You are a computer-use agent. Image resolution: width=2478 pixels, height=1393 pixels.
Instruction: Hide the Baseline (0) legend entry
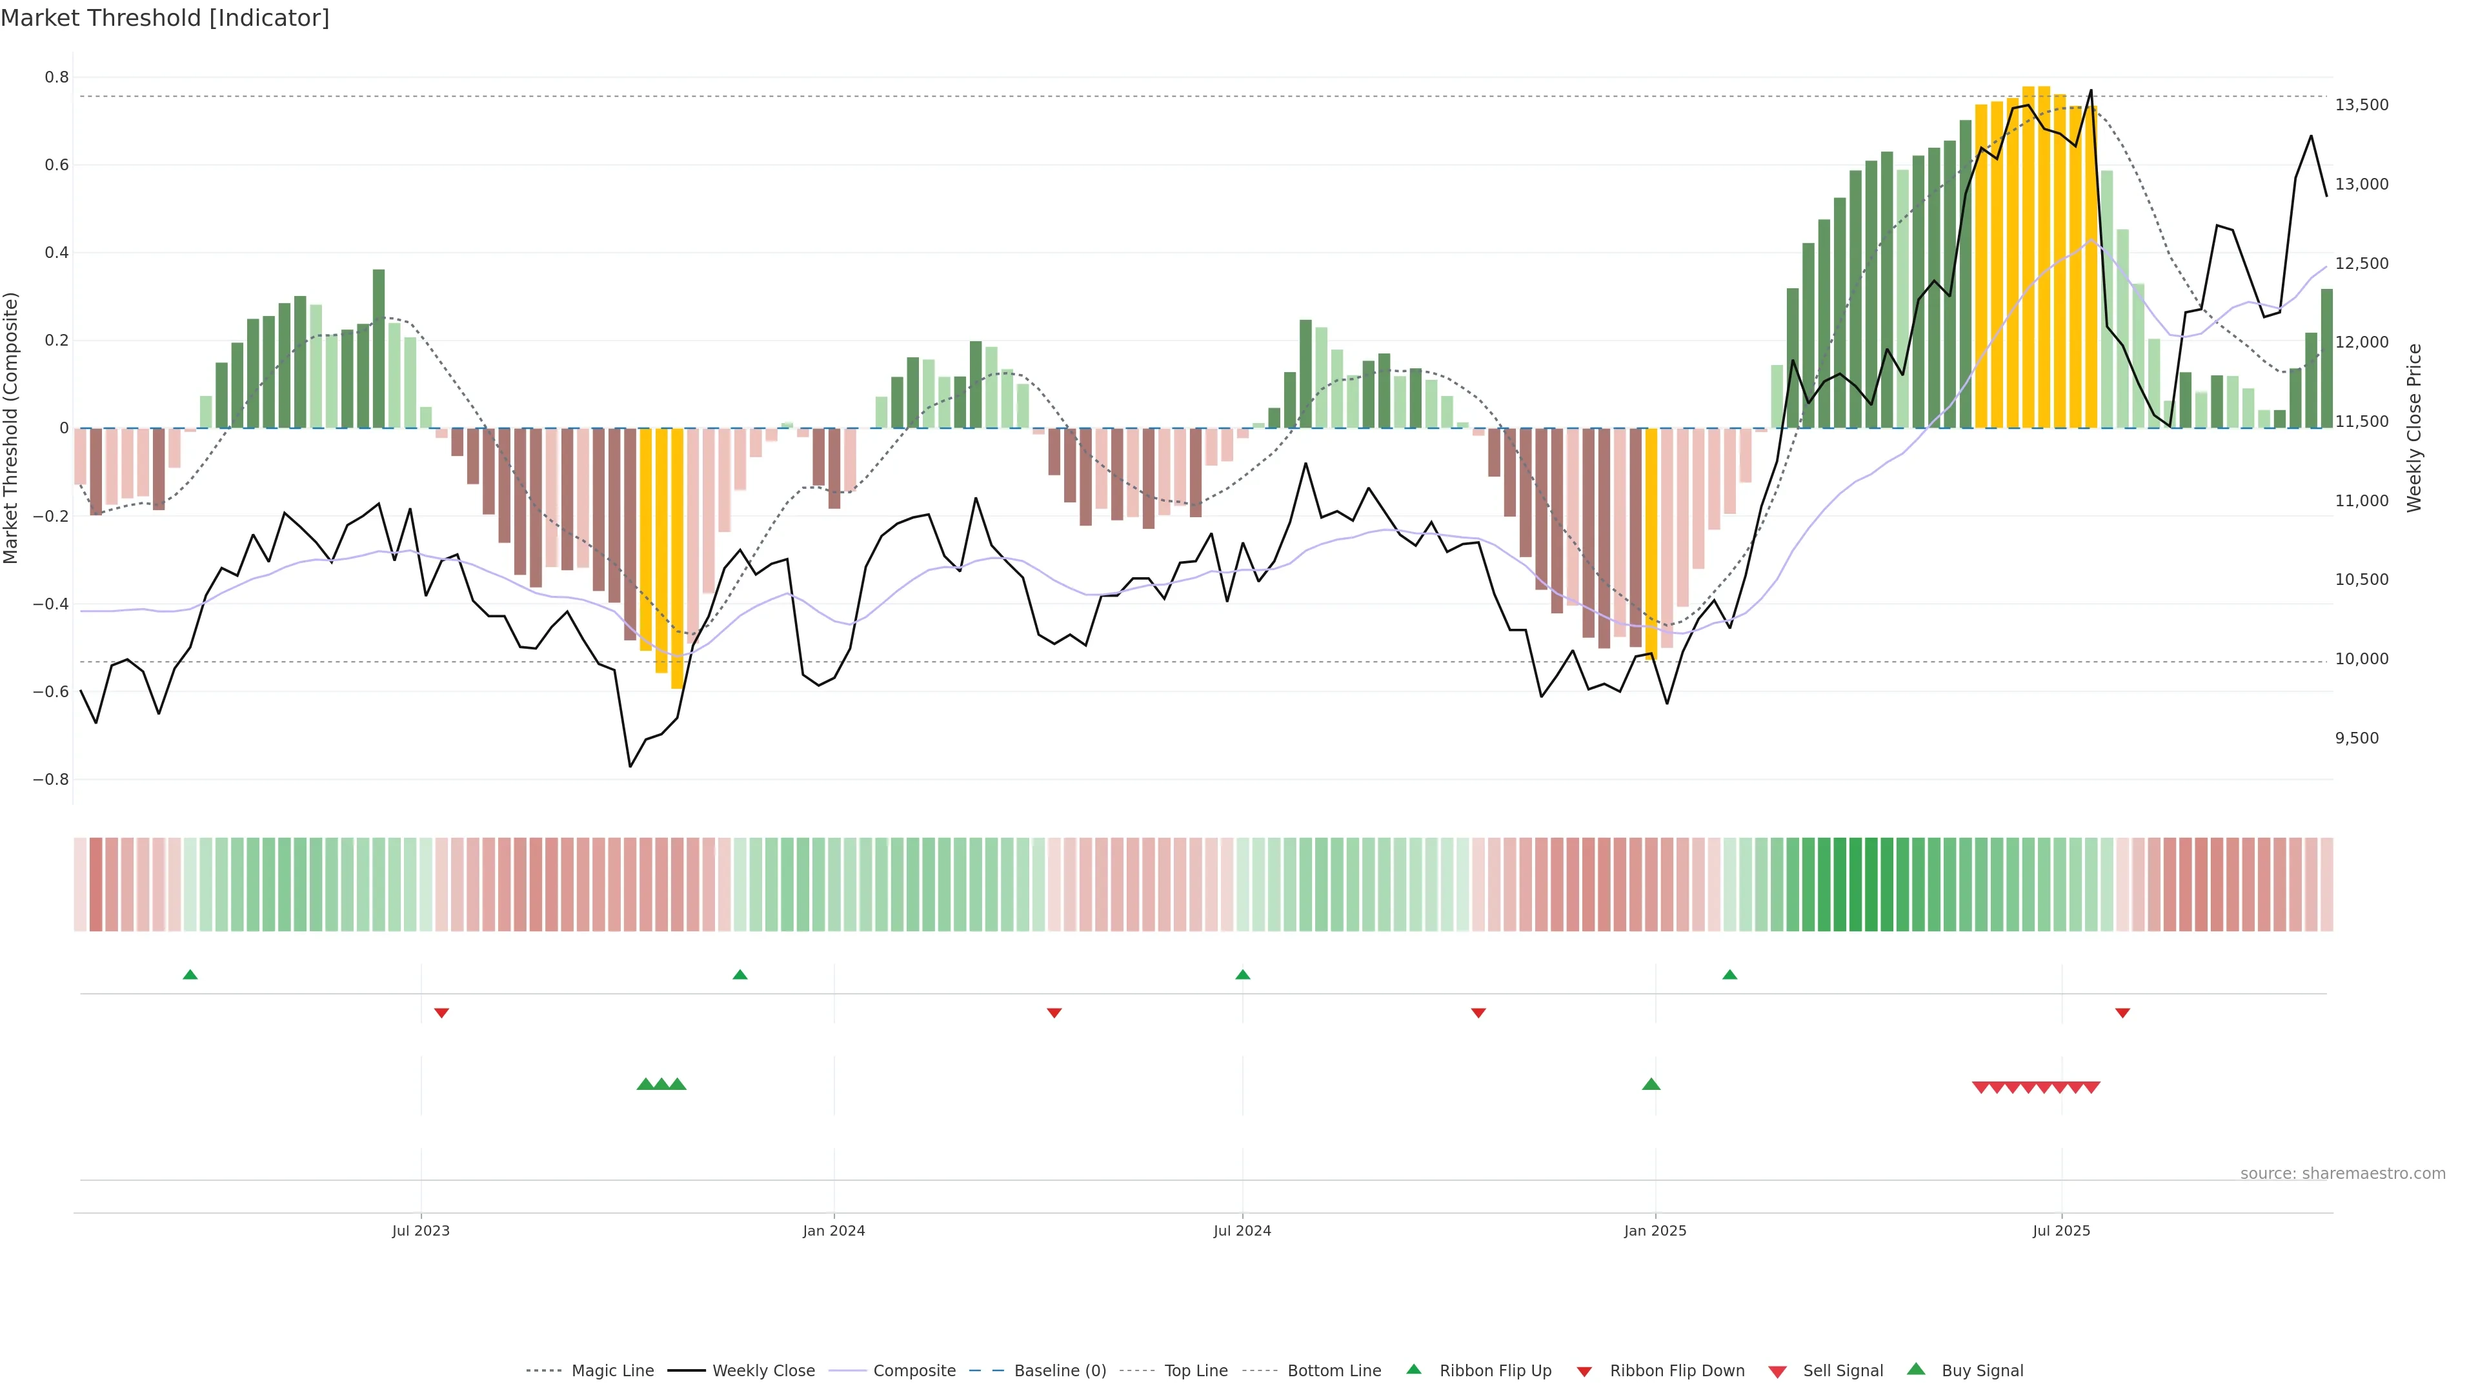click(1059, 1371)
